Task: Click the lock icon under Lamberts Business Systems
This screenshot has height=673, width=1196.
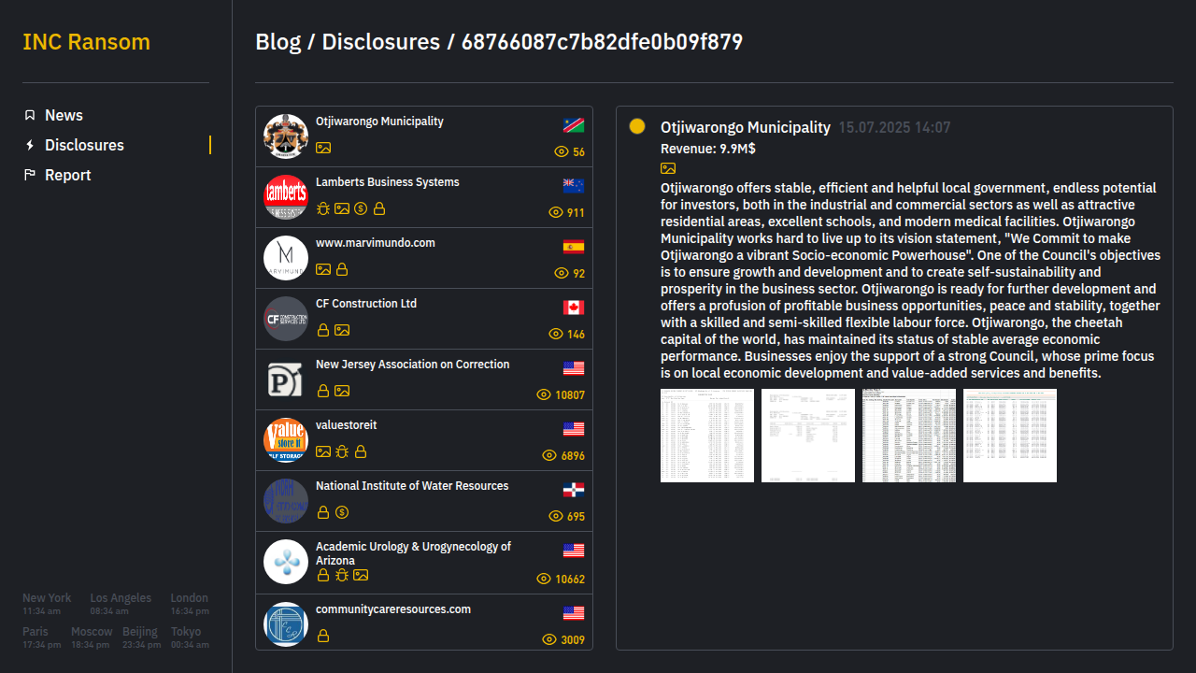Action: click(379, 208)
